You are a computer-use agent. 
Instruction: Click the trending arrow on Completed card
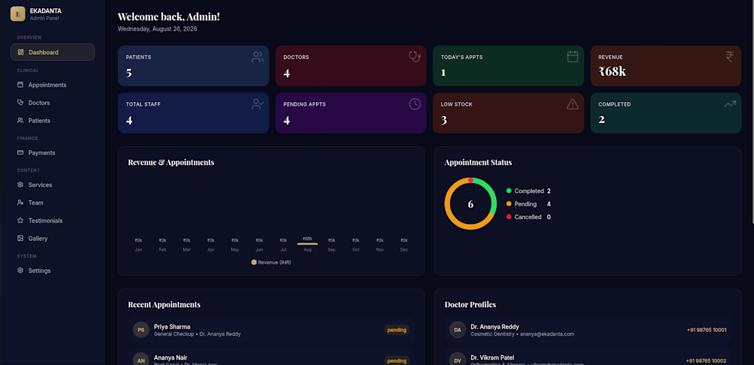729,103
